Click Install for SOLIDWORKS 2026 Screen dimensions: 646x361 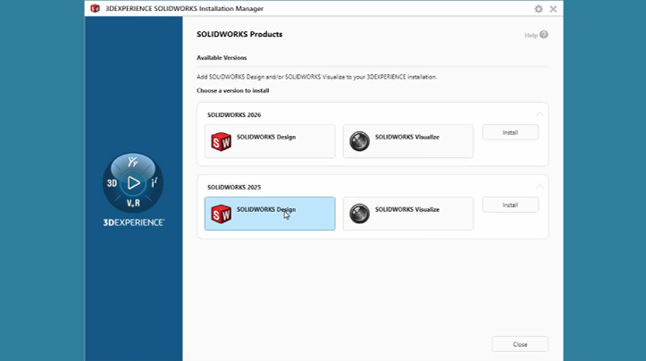point(510,132)
